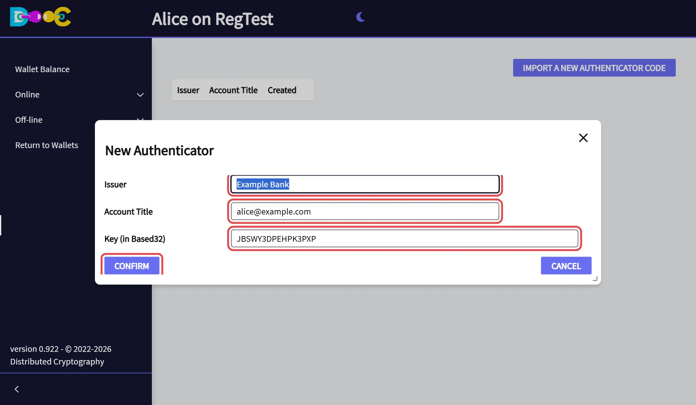Click the Alice on RegTest title

click(212, 19)
